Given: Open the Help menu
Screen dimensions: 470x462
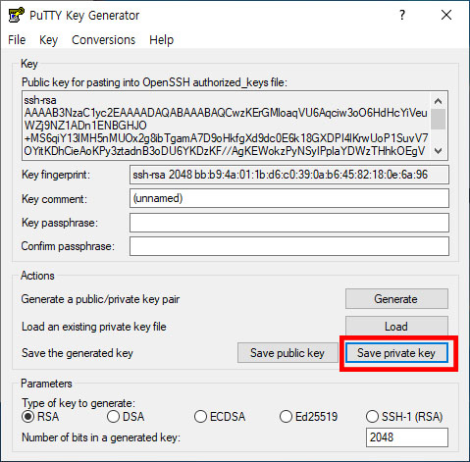Looking at the screenshot, I should point(161,40).
